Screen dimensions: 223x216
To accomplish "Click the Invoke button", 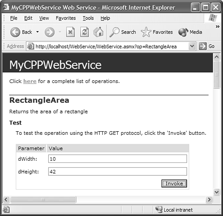I will tap(174, 183).
